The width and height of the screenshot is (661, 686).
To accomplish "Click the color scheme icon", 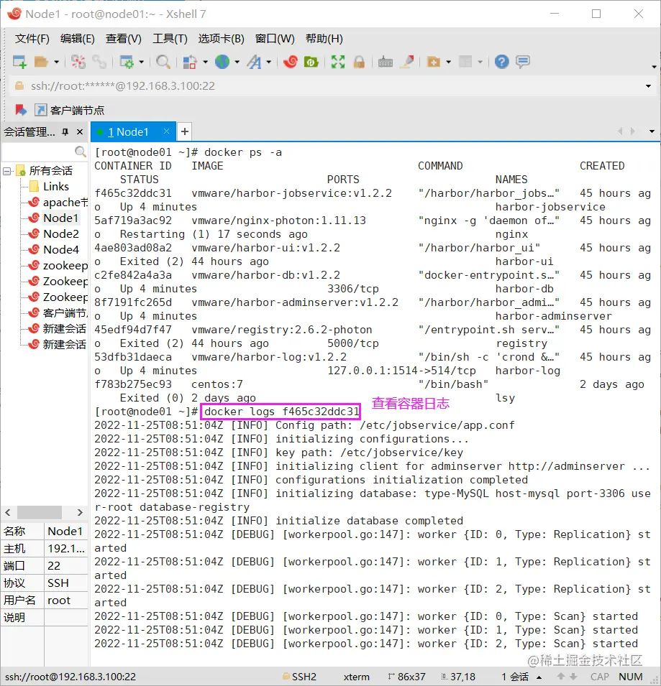I will (x=189, y=62).
